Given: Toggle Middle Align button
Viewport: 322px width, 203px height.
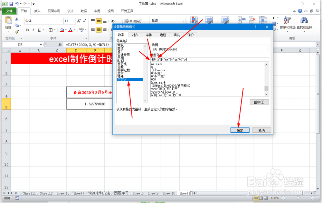Looking at the screenshot, I should 99,21.
